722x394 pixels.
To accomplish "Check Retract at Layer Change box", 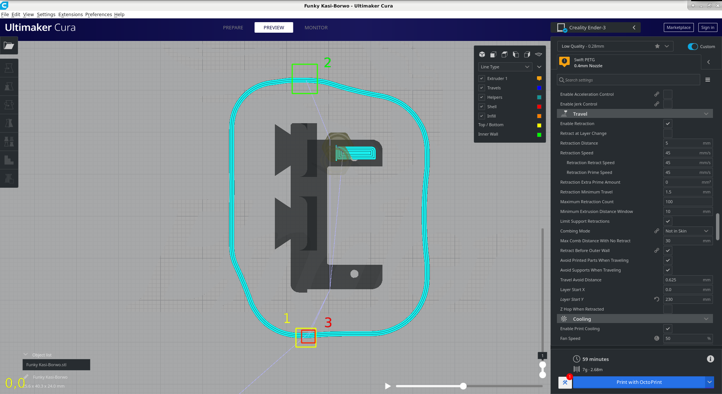I will [x=668, y=133].
